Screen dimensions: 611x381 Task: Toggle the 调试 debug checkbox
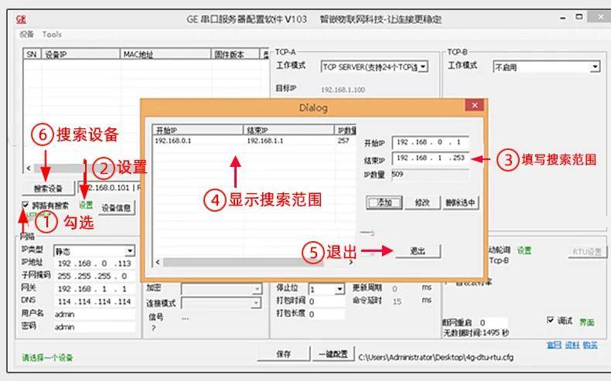point(550,320)
